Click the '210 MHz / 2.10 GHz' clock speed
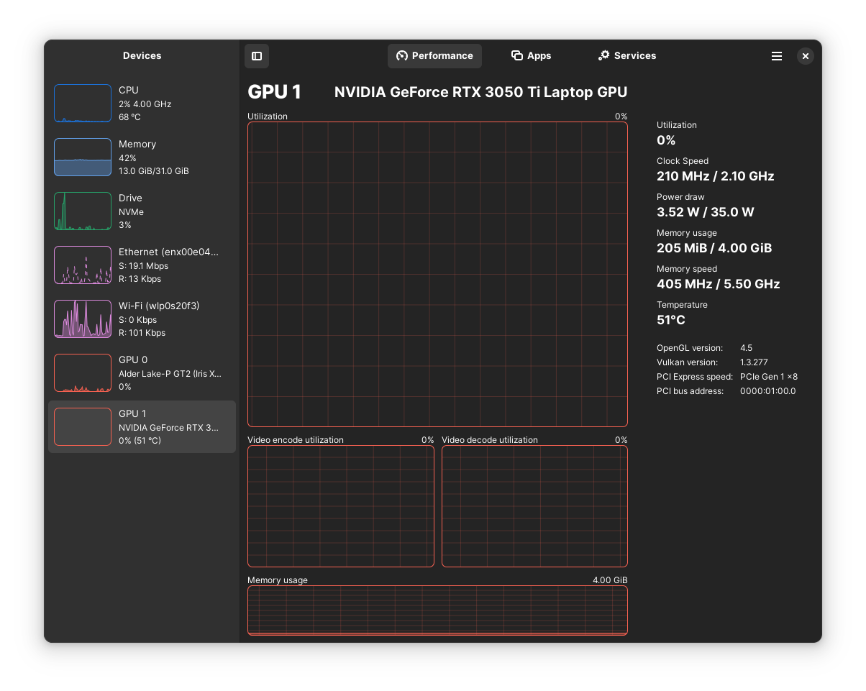This screenshot has height=691, width=866. (x=716, y=176)
